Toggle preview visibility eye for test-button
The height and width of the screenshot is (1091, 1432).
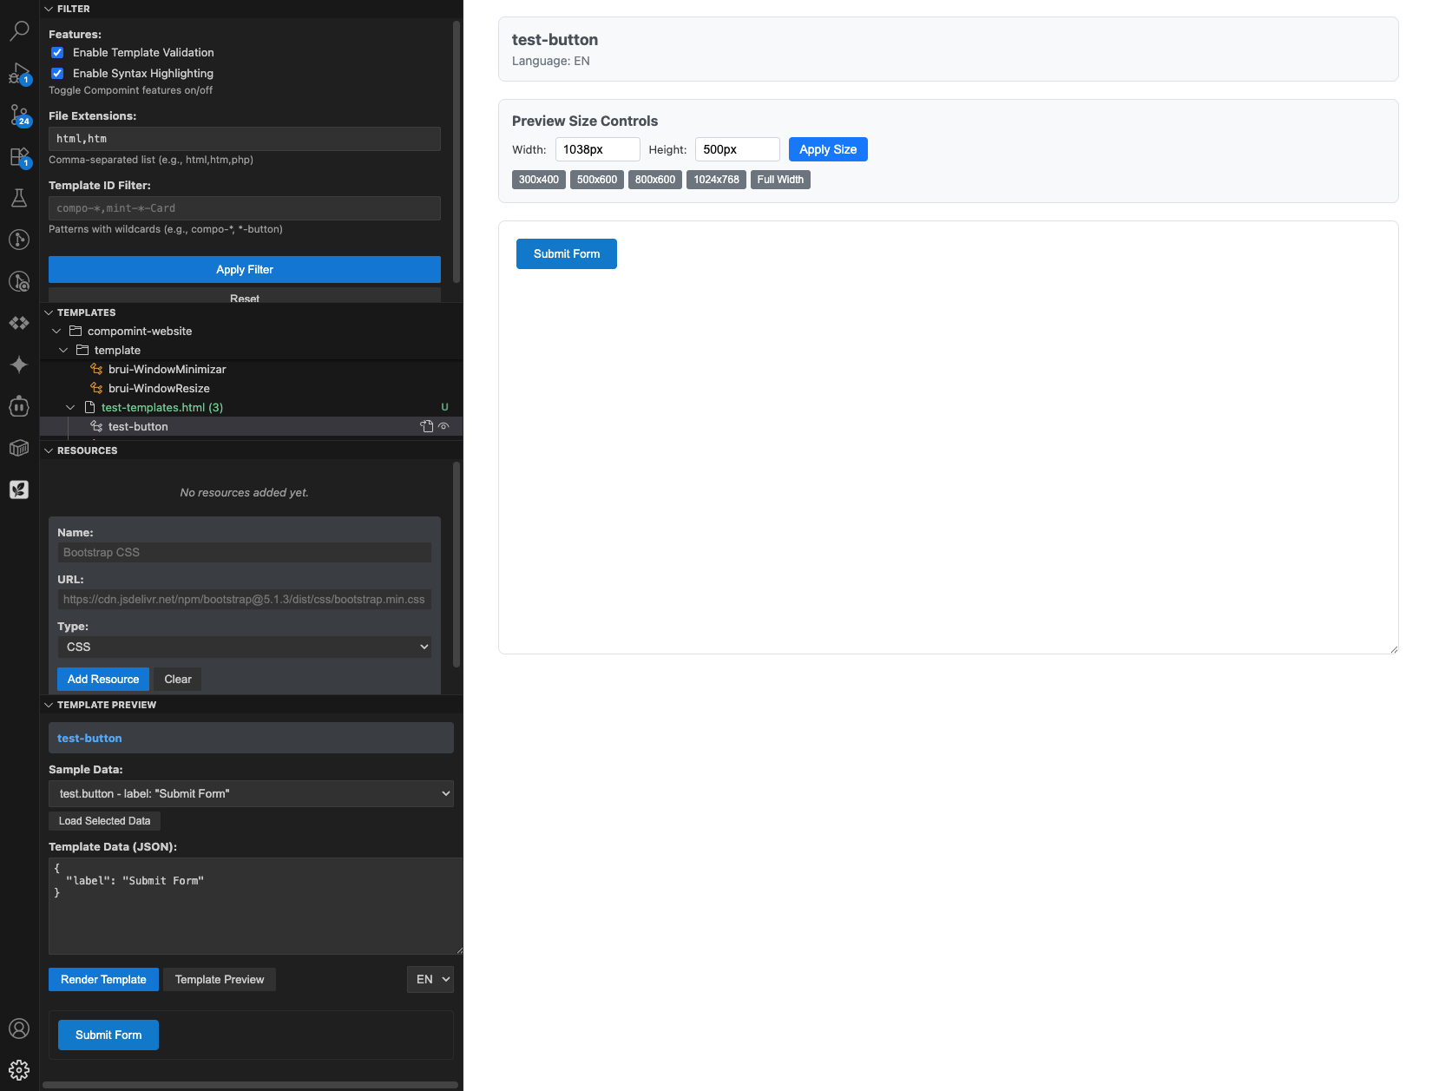tap(443, 426)
